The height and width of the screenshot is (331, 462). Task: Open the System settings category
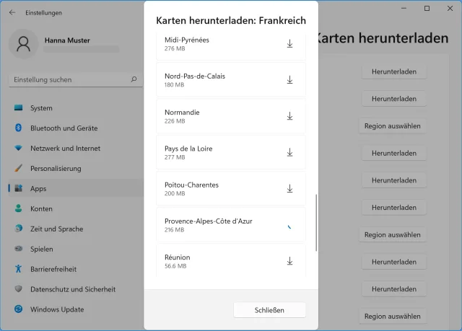pos(76,108)
